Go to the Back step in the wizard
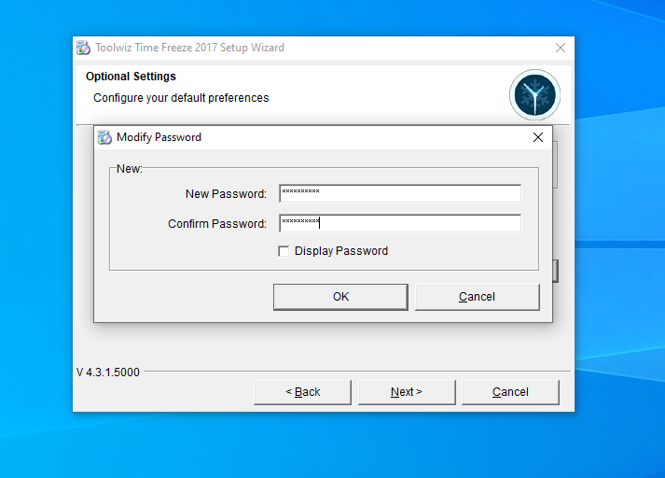Viewport: 665px width, 478px height. coord(303,392)
